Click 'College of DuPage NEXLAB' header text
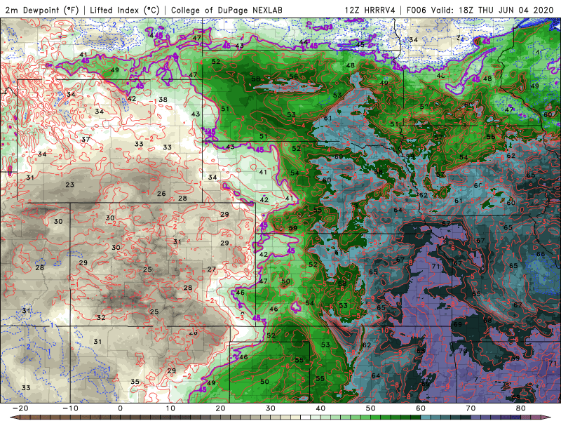This screenshot has width=561, height=421. tap(227, 10)
